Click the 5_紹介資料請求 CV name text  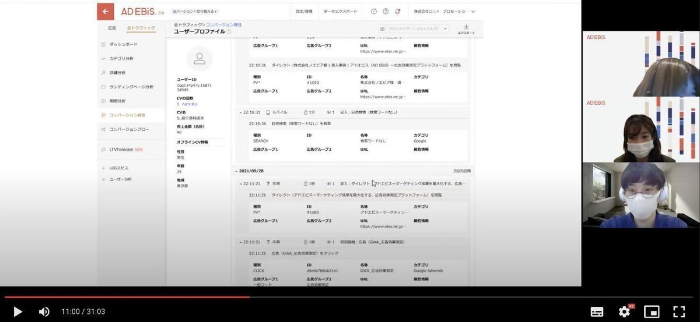point(190,118)
